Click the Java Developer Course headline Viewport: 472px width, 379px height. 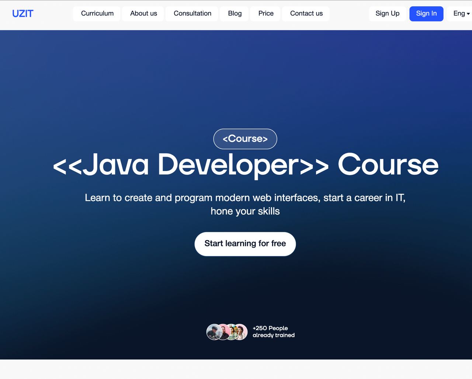245,164
